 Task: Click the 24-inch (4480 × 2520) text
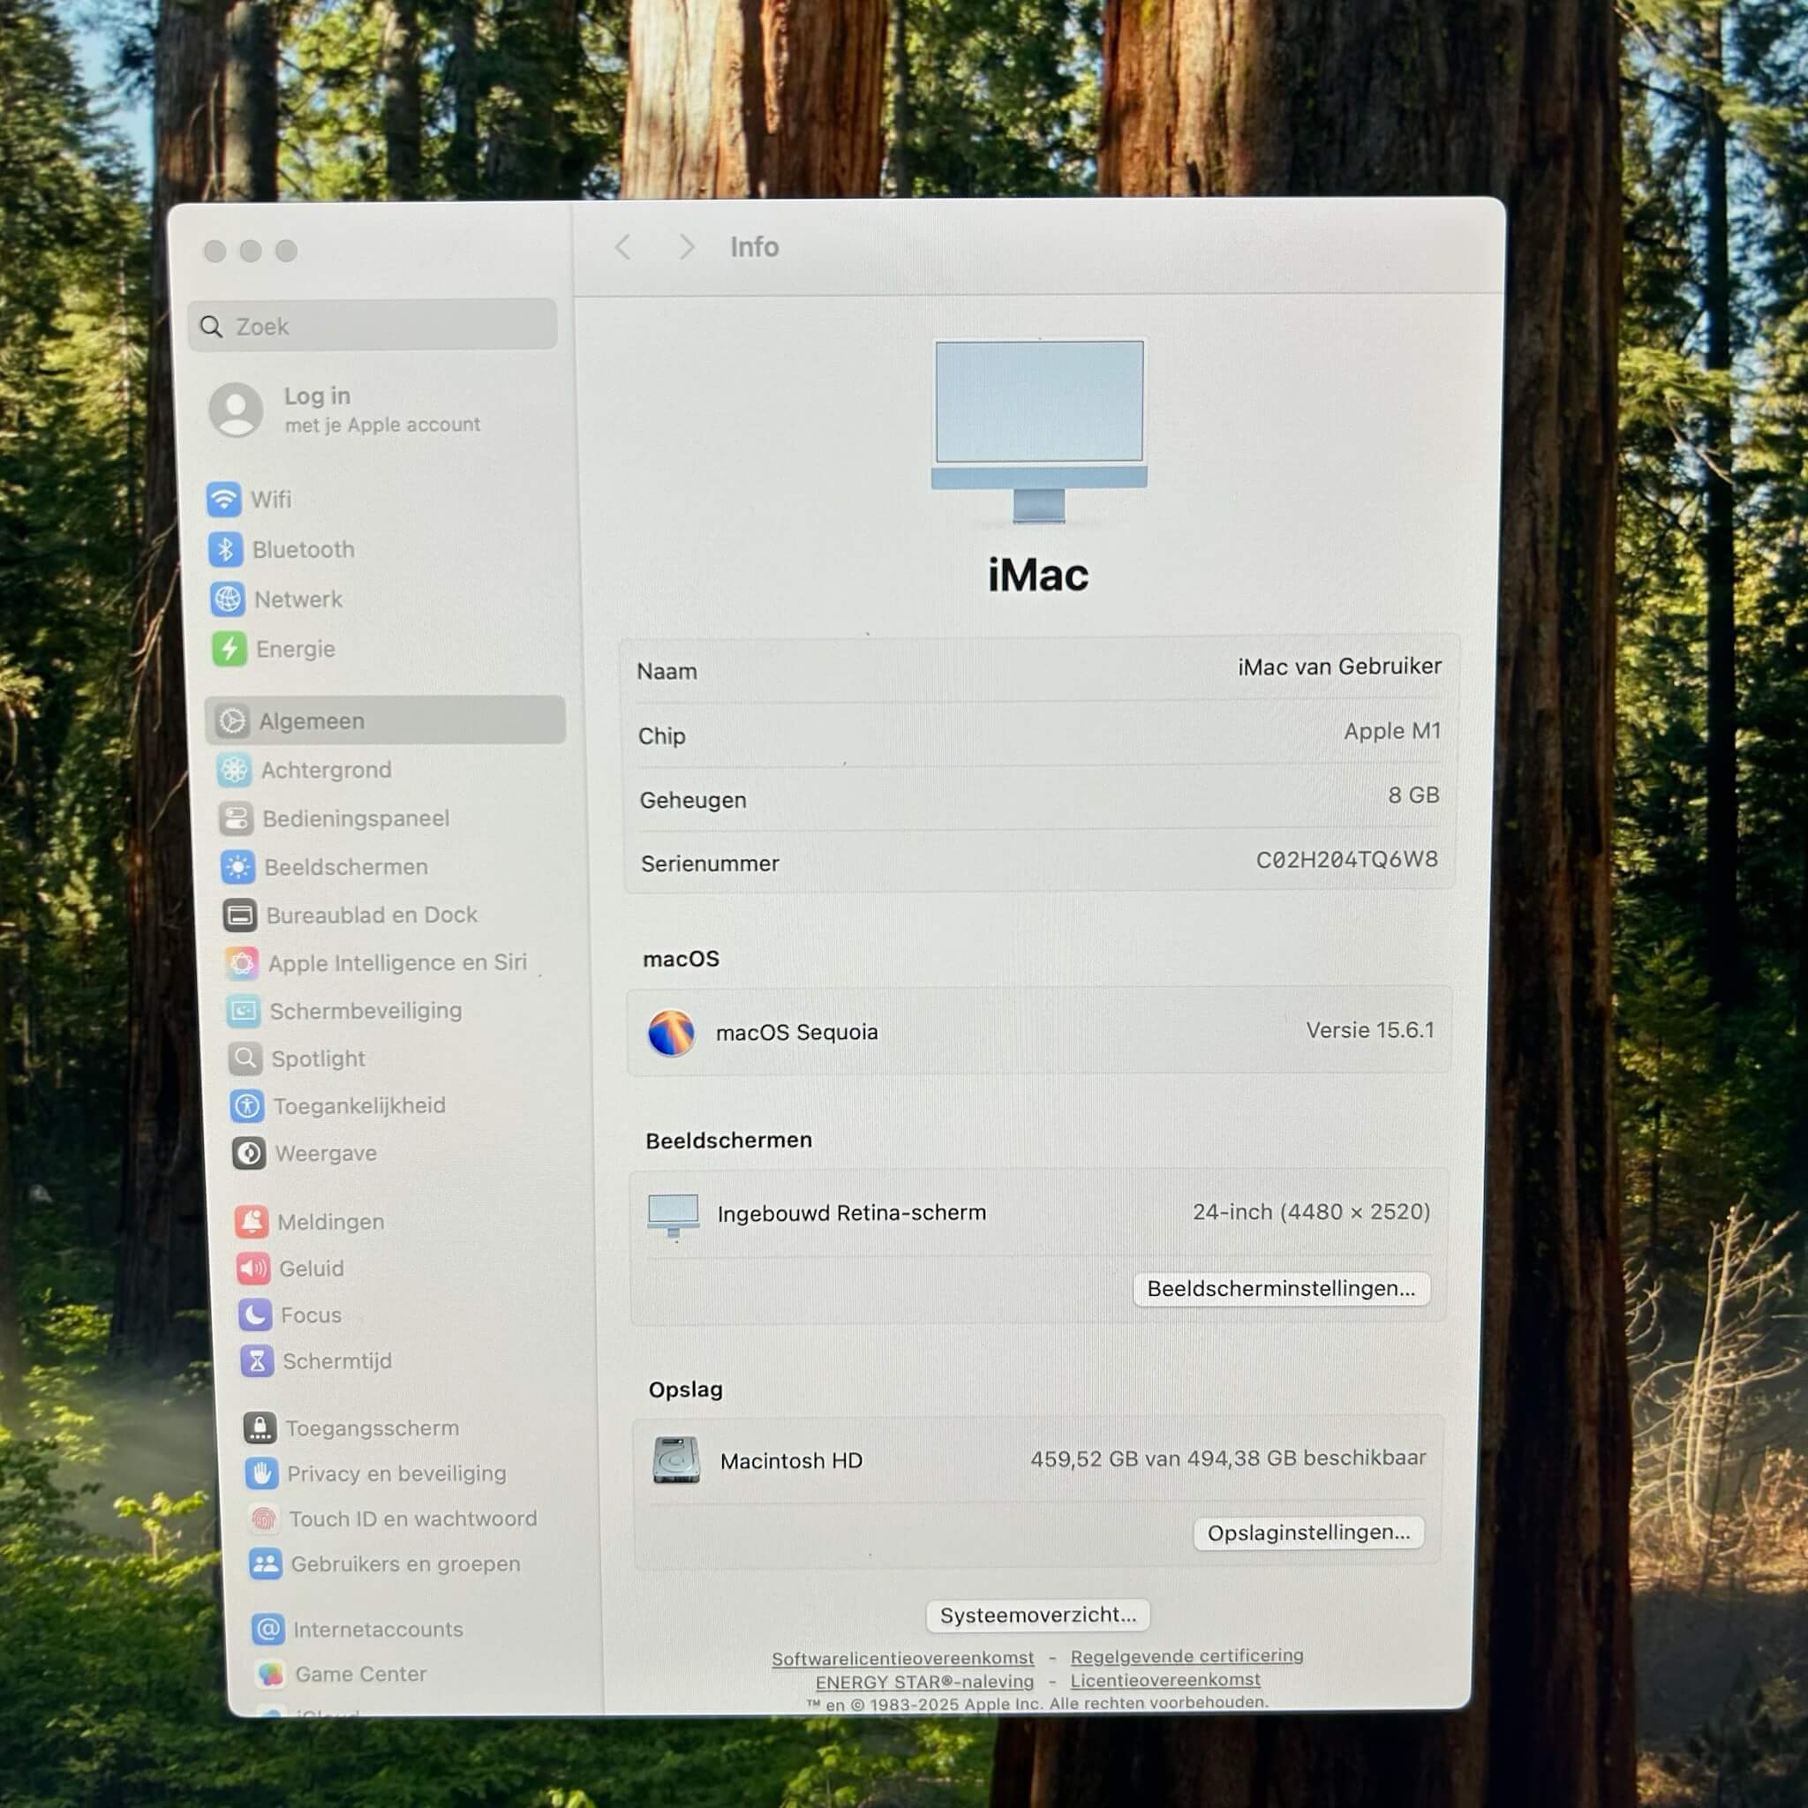(1311, 1212)
